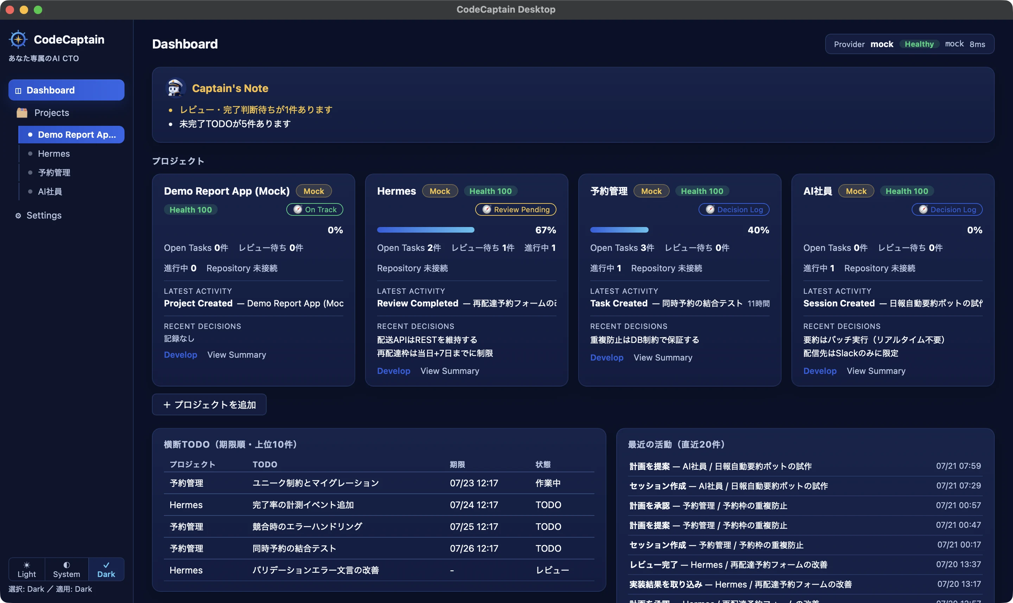
Task: Click the Captain's Note mascot avatar
Action: point(176,88)
